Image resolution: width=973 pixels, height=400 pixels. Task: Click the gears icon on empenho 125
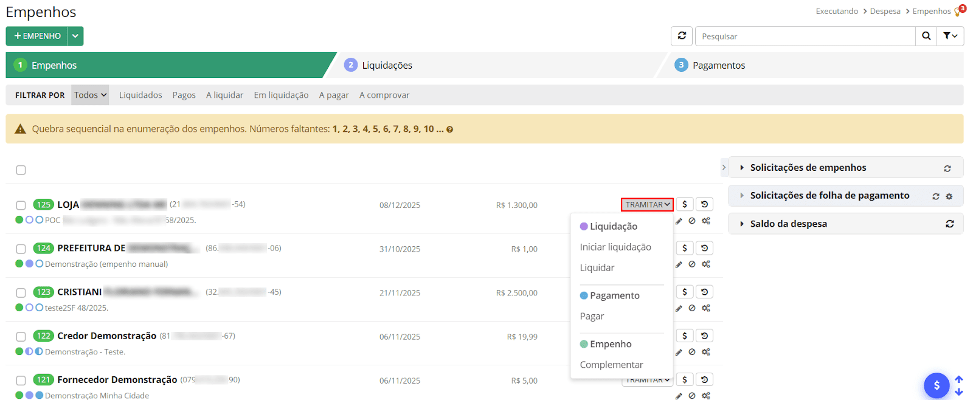(706, 221)
